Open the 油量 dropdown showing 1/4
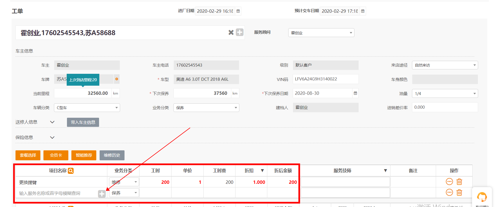The width and height of the screenshot is (495, 207). pos(445,93)
